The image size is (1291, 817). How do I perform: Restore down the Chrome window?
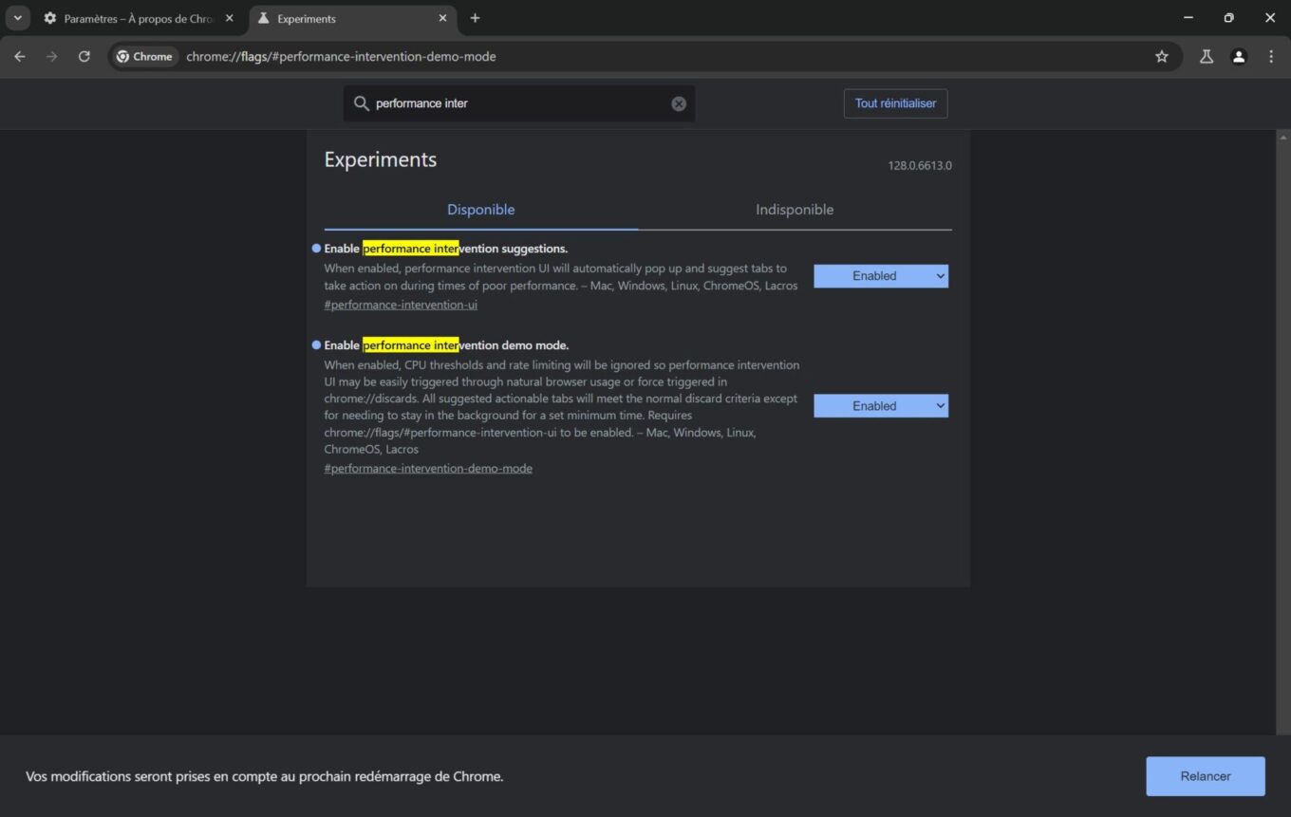(x=1228, y=18)
